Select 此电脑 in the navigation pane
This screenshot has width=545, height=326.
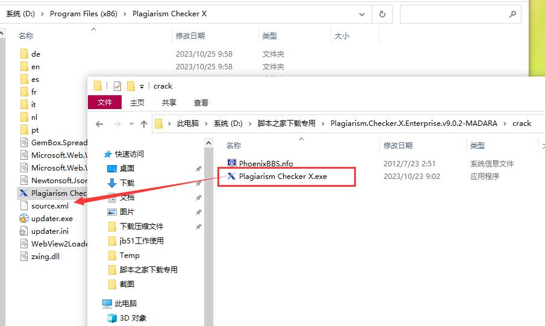pos(125,303)
